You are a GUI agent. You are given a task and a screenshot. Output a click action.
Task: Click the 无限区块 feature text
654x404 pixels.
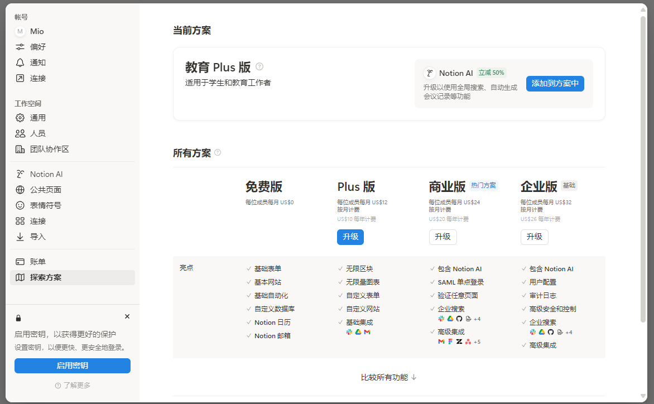pos(359,269)
